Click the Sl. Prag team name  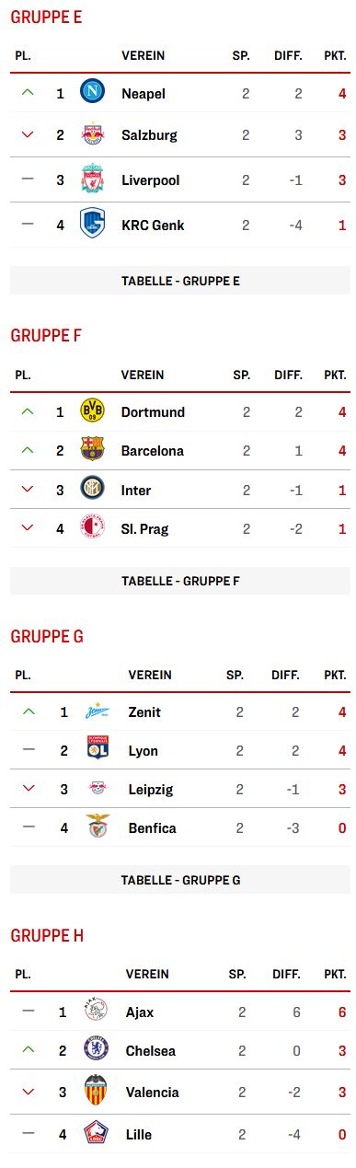click(145, 528)
